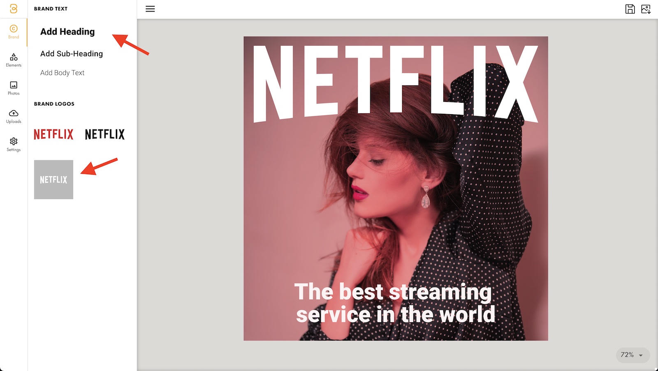The image size is (658, 371).
Task: Open the Settings sidebar tab
Action: 14,145
